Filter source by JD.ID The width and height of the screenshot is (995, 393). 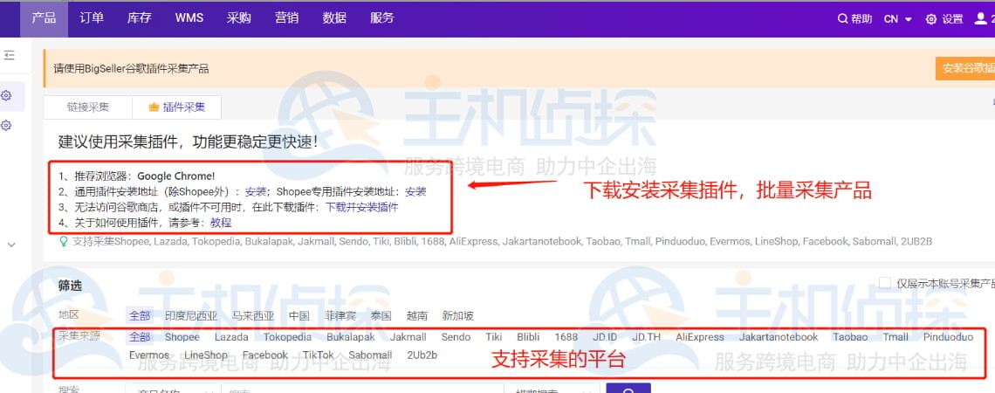(605, 337)
